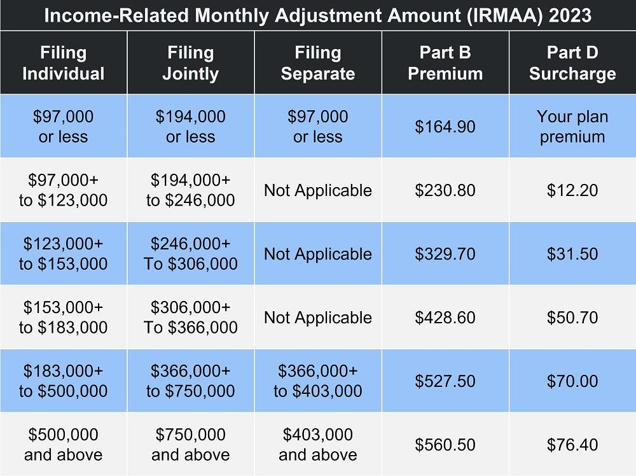Select the $123,000+ to $153,000 cell

(64, 254)
